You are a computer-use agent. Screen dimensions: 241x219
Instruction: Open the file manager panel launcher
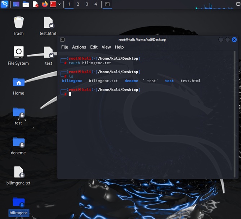[26, 4]
